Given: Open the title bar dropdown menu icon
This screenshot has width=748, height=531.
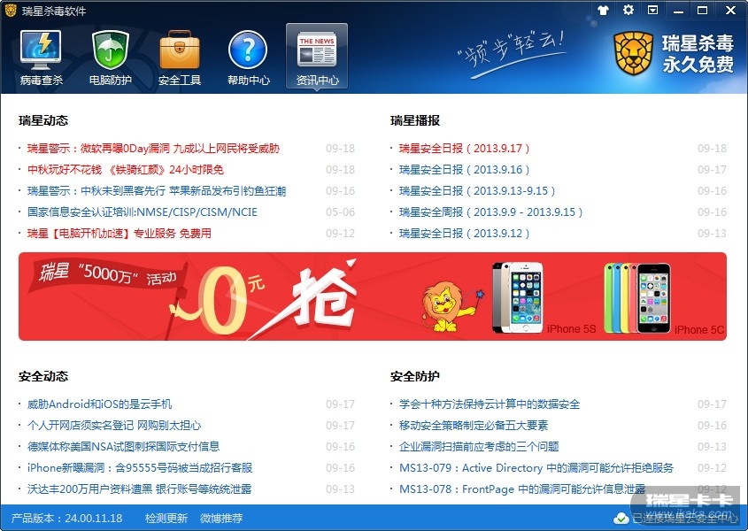Looking at the screenshot, I should pyautogui.click(x=652, y=10).
